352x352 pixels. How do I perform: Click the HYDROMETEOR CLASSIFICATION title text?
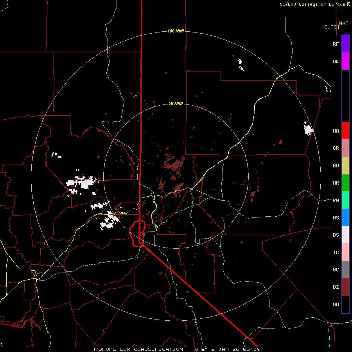137,349
